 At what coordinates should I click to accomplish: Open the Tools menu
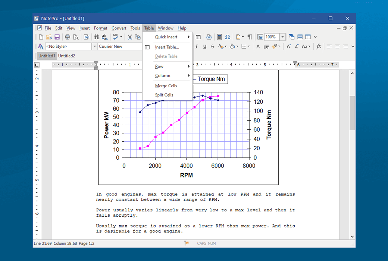(135, 28)
